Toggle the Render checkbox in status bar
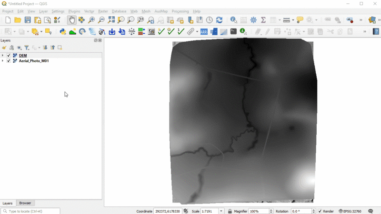Screen dimensions: 381x214 (320, 211)
